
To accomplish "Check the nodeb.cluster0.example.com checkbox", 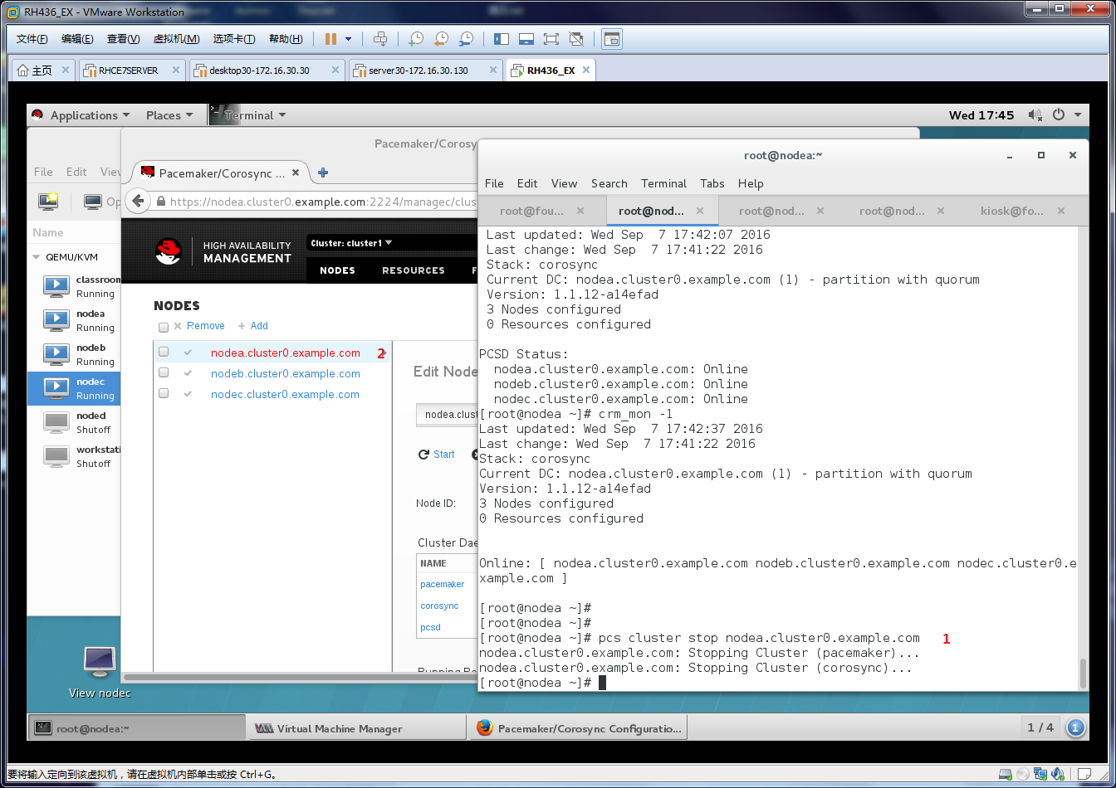I will pyautogui.click(x=164, y=372).
